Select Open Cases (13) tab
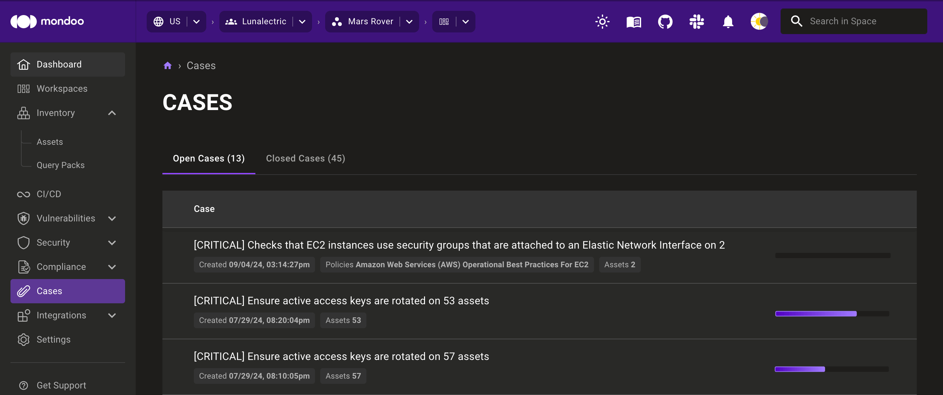Screen dimensions: 943x395 tap(209, 158)
